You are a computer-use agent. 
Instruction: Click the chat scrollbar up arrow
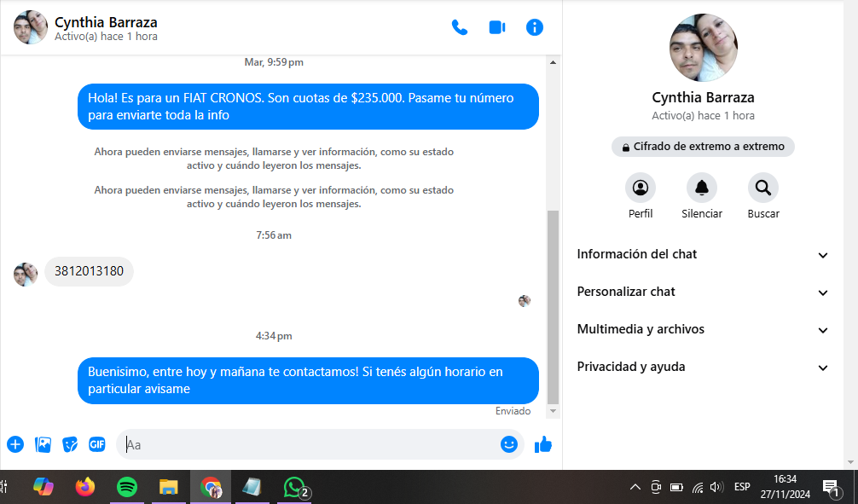[554, 62]
